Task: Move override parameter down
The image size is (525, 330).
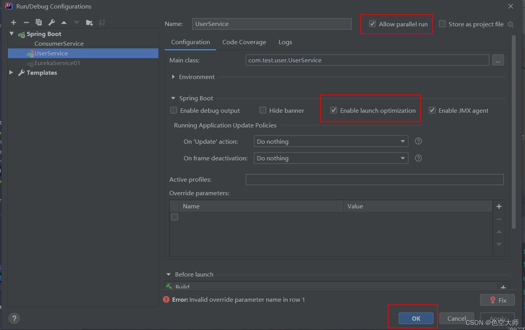Action: (499, 244)
